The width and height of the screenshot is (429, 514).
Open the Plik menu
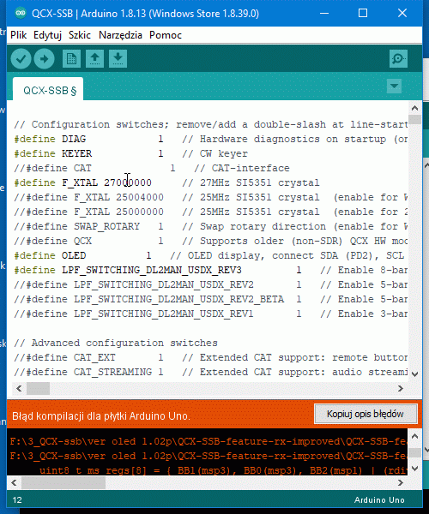(x=18, y=35)
